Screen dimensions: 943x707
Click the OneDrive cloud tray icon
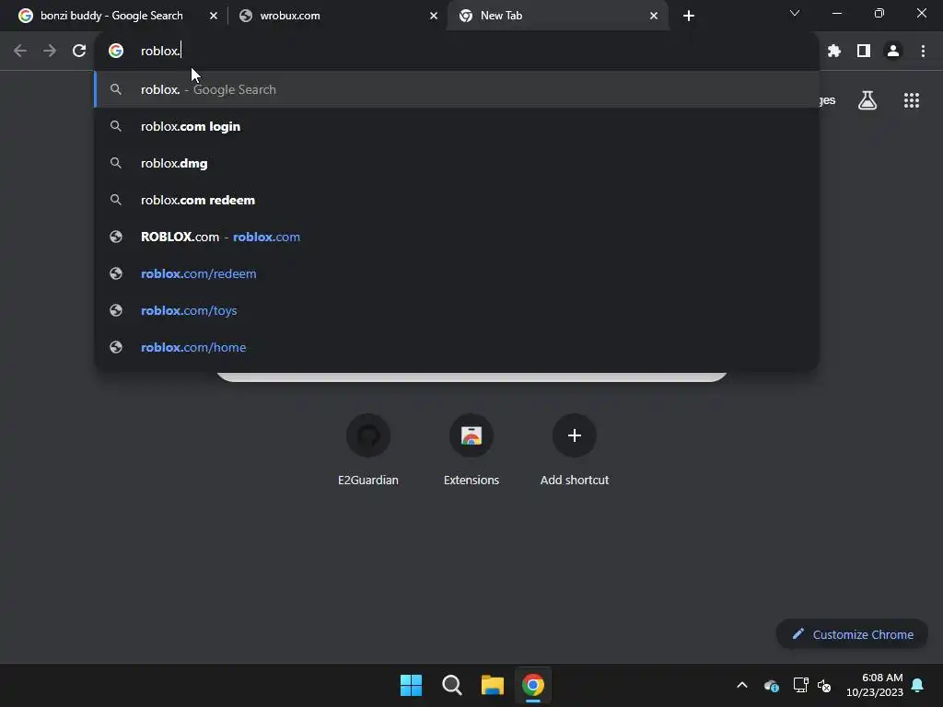(x=772, y=685)
